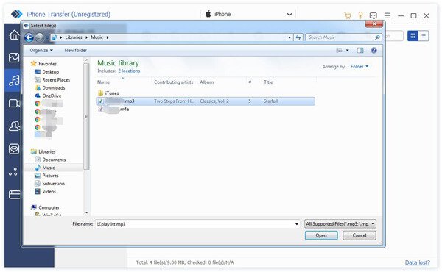Sort by the Album column header
Screen dimensions: 442x272
click(206, 82)
